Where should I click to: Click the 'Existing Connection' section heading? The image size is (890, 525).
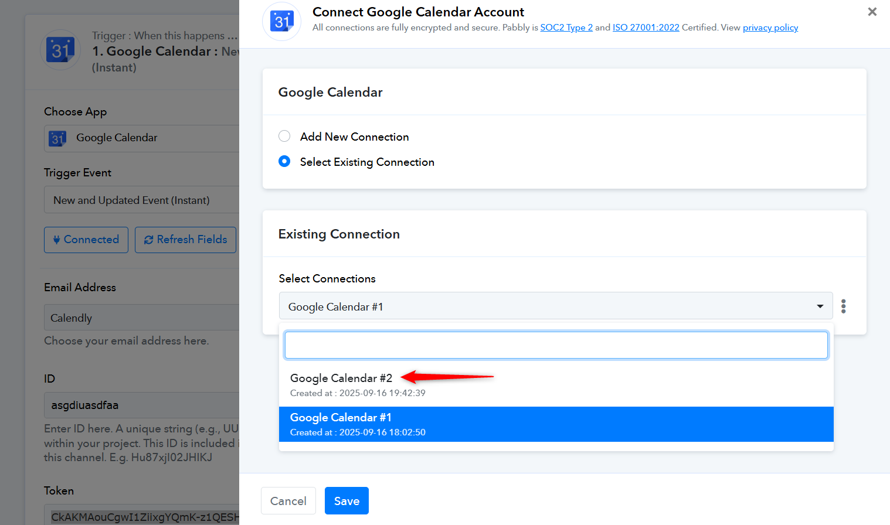coord(339,234)
